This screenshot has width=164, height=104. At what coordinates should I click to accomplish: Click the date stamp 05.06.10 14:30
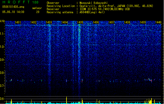coord(13,12)
